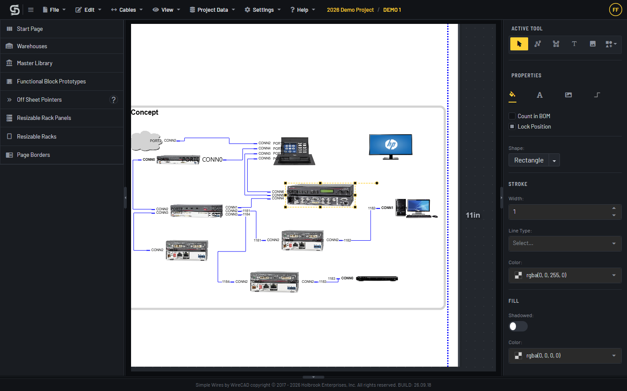Open the Rectangle shape dropdown arrow
627x391 pixels.
[554, 160]
